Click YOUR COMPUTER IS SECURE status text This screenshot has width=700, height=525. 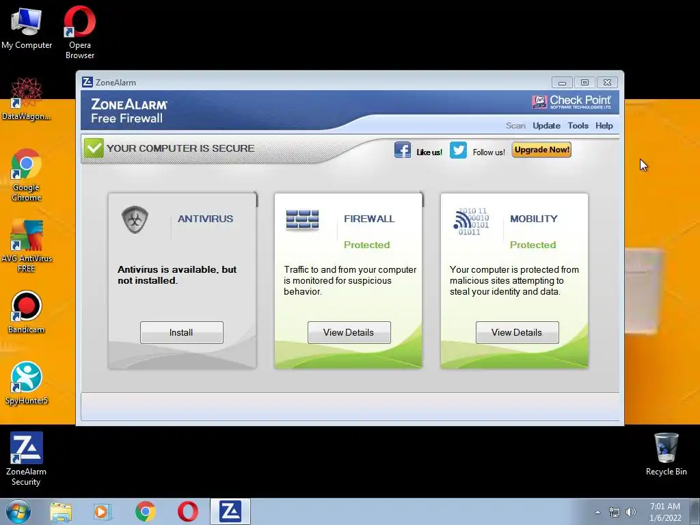(x=180, y=148)
